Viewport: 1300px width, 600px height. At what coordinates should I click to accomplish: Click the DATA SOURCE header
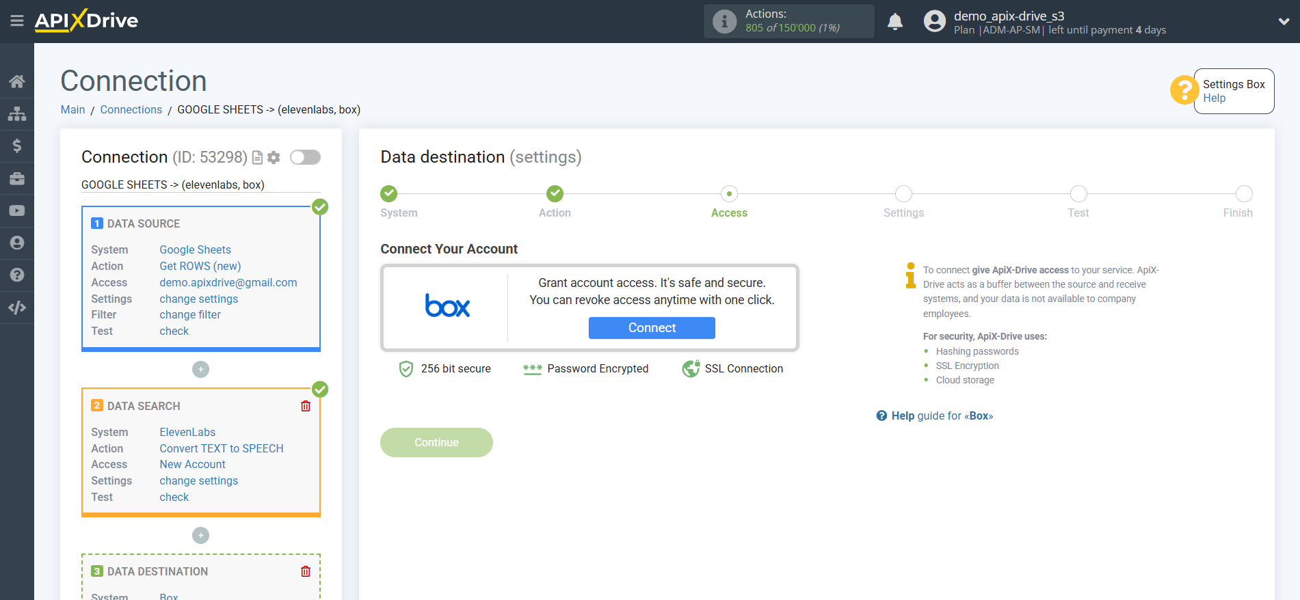pos(144,223)
